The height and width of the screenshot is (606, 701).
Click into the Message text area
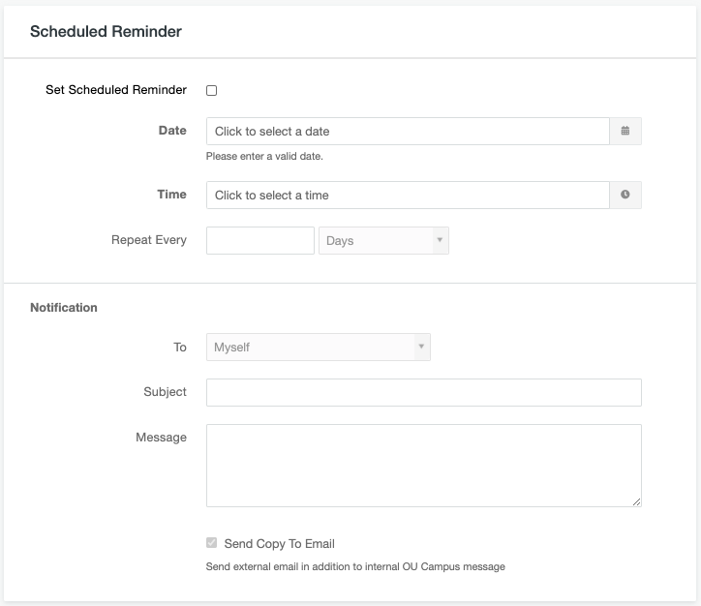[x=424, y=466]
